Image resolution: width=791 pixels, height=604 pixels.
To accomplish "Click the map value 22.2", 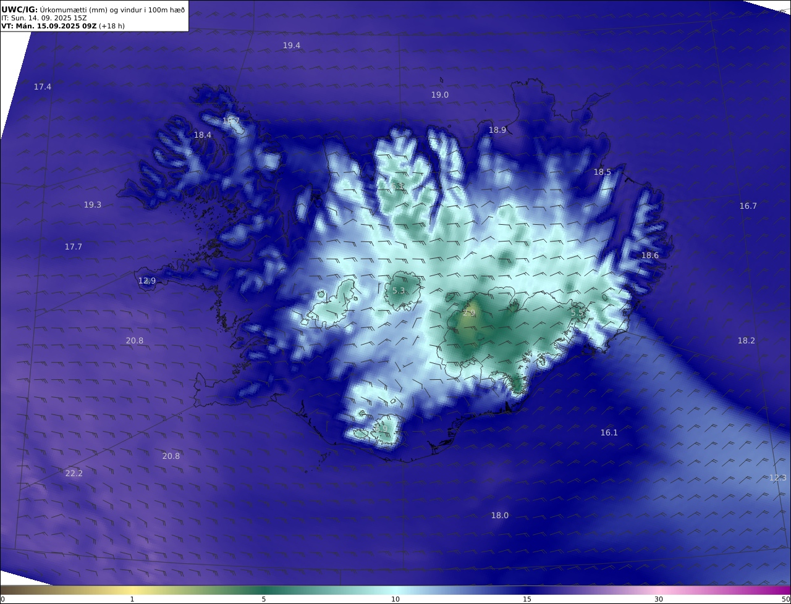I will 74,473.
